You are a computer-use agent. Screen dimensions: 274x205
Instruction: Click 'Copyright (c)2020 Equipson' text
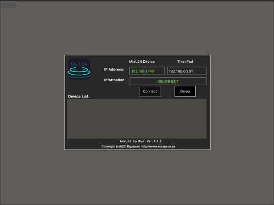(121, 146)
